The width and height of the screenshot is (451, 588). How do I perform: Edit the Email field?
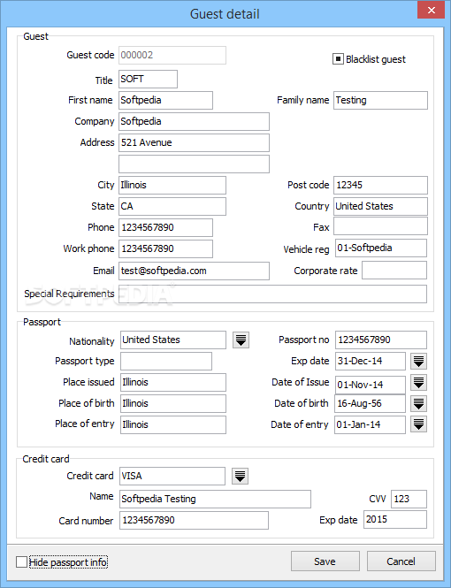[194, 271]
